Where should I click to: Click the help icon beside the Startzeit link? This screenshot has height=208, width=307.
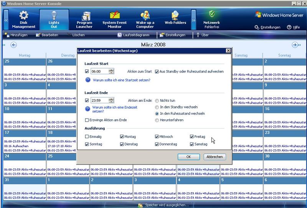coord(88,80)
